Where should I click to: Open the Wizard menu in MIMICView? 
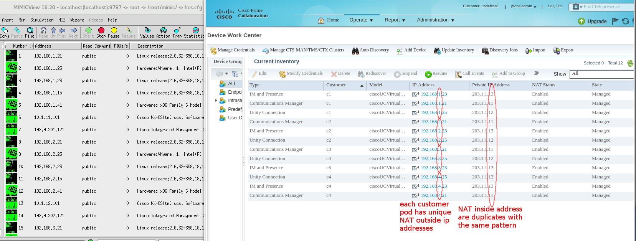tap(77, 20)
